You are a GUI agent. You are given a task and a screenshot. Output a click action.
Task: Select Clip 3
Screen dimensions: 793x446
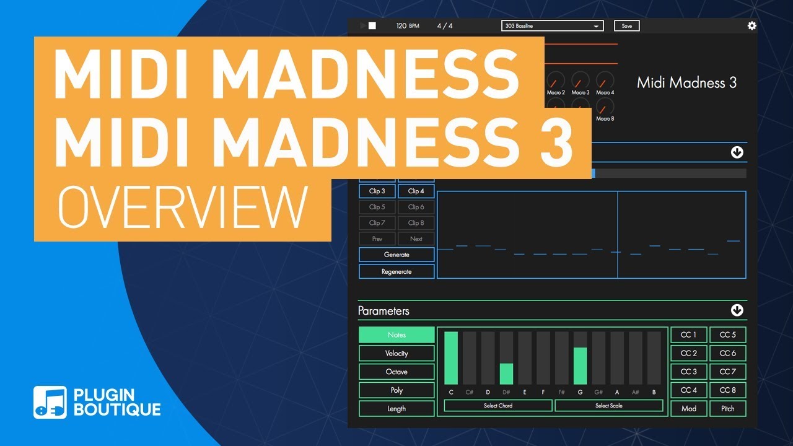click(377, 191)
